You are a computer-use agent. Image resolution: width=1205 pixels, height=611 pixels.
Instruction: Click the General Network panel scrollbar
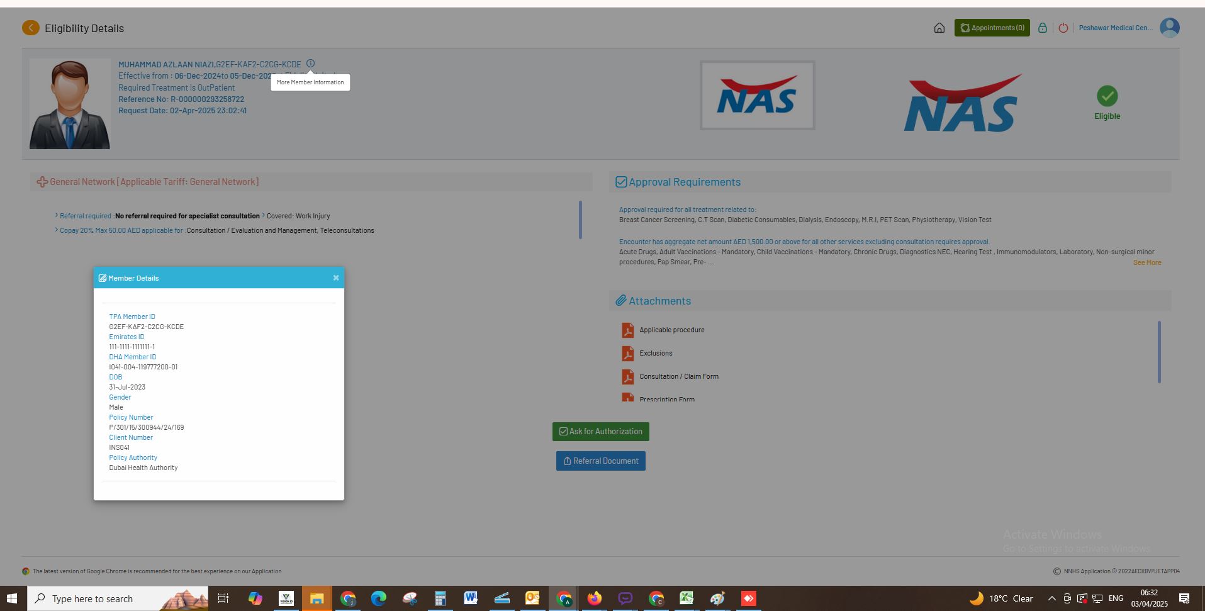click(x=580, y=220)
